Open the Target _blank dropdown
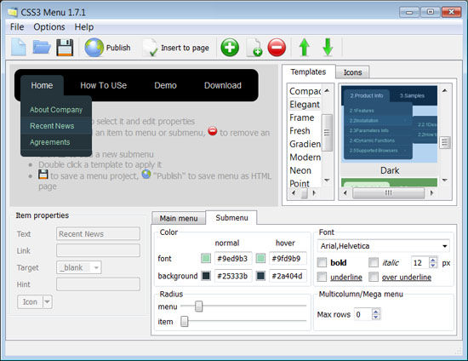468x361 pixels. [x=79, y=267]
